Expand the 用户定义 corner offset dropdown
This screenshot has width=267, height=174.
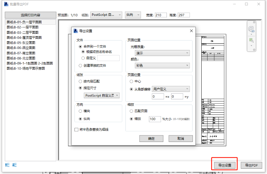(170, 89)
